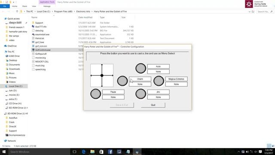This screenshot has height=155, width=275.
Task: Open Quick access in navigation pane
Action: (x=13, y=19)
